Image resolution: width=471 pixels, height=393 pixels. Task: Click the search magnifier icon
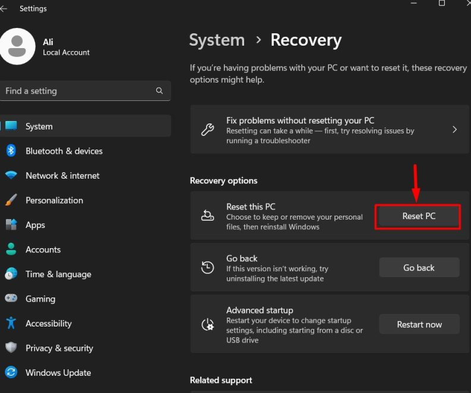pyautogui.click(x=159, y=91)
